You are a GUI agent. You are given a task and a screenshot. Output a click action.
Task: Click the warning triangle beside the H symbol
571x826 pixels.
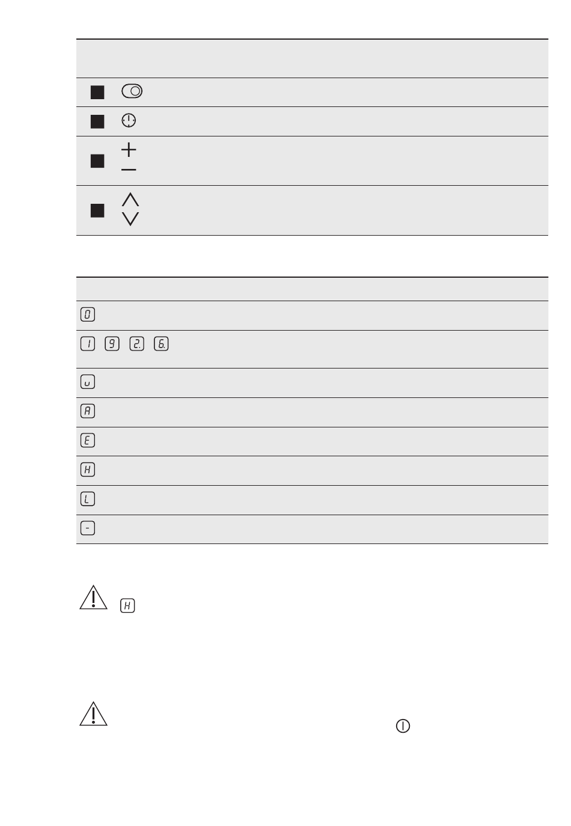pos(93,598)
